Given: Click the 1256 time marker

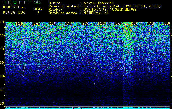Looking at the screenshot, I should 101,23.
